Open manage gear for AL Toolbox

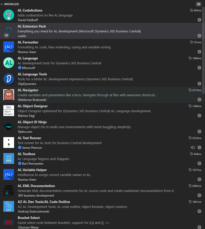click(x=199, y=163)
